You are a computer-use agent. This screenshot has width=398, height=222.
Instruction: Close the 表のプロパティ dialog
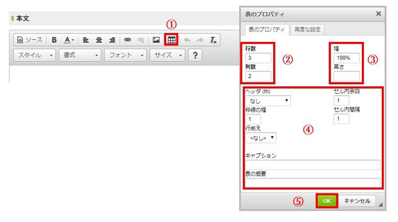(x=379, y=14)
